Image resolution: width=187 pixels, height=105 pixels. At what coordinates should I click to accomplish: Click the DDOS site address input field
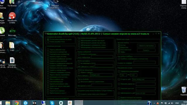[x=104, y=66]
